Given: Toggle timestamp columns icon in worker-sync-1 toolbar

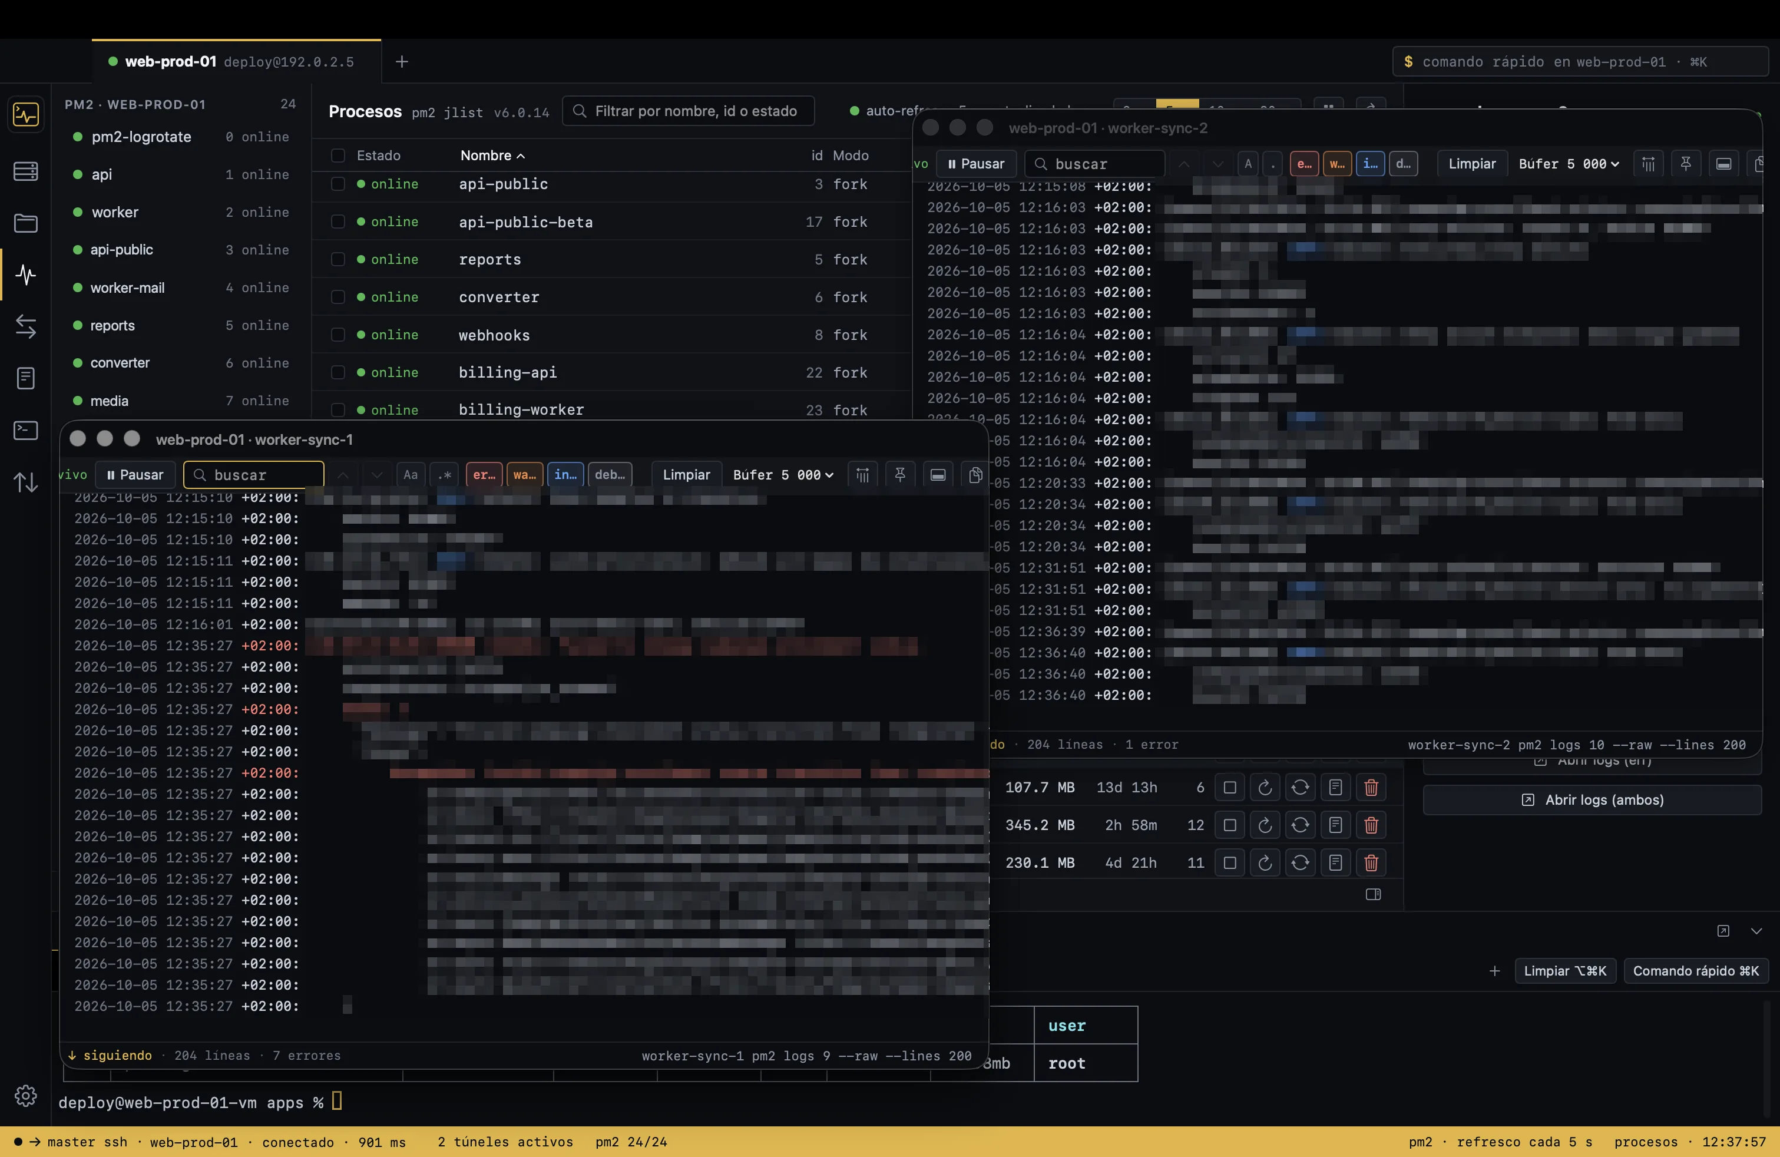Looking at the screenshot, I should 862,475.
